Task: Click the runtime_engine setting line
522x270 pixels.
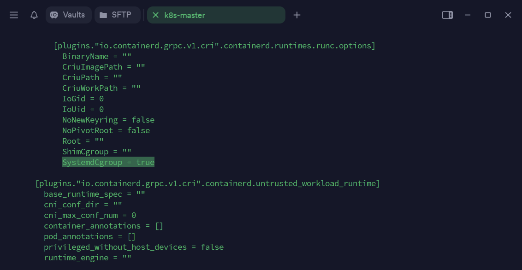Action: pyautogui.click(x=88, y=258)
